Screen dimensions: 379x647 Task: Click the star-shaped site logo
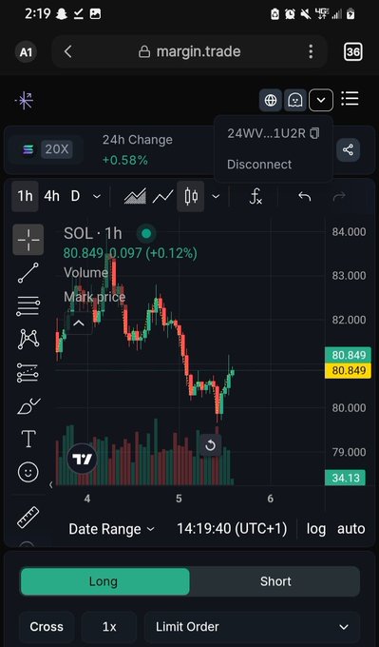point(25,101)
